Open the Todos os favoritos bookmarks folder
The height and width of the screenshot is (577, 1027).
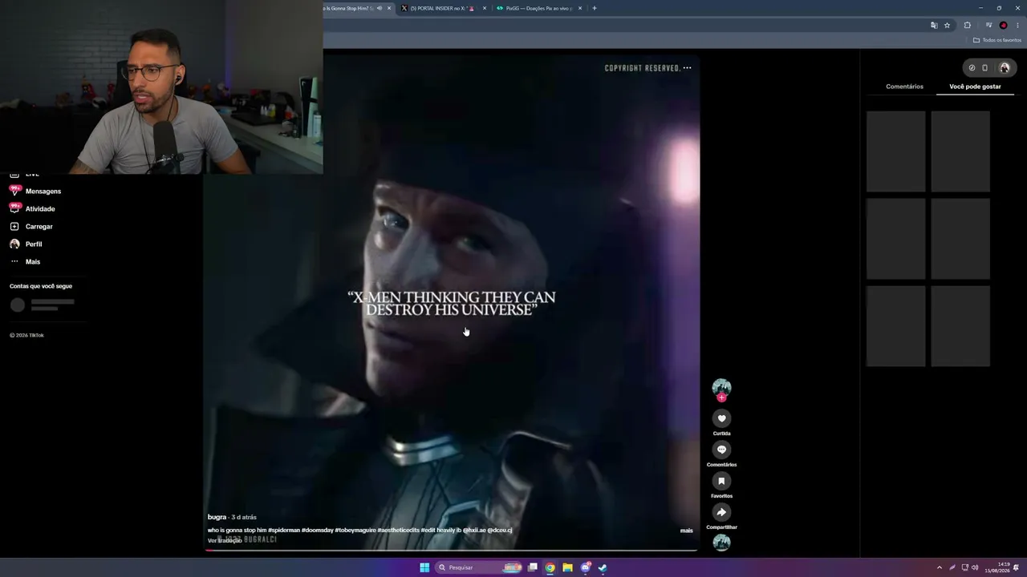coord(997,40)
